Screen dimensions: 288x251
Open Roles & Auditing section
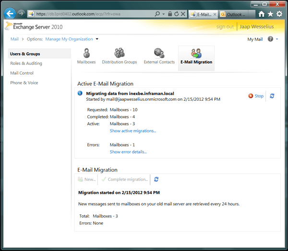coord(26,63)
